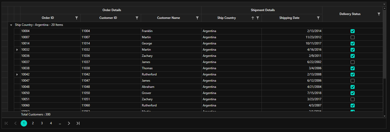Screen dimensions: 390x132
Task: Open the Order ID column filter
Action: (77, 18)
